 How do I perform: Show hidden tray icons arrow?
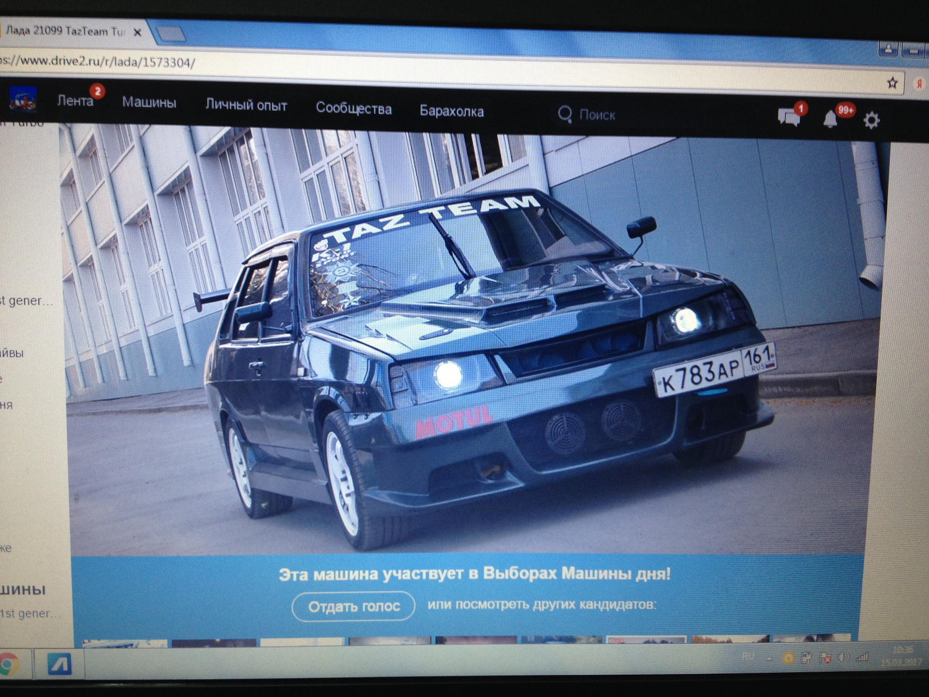click(769, 658)
